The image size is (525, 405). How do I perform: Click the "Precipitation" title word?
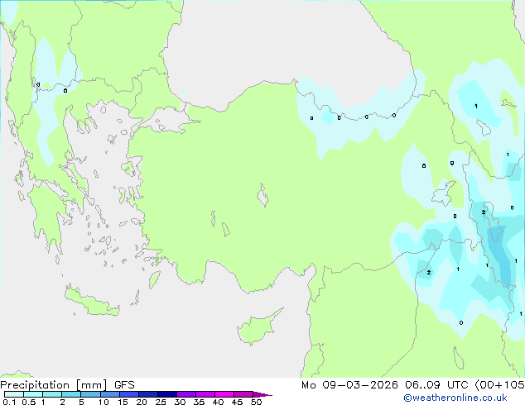click(x=35, y=385)
